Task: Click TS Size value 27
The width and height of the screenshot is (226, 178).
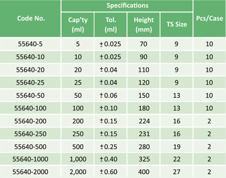Action: coord(177,172)
